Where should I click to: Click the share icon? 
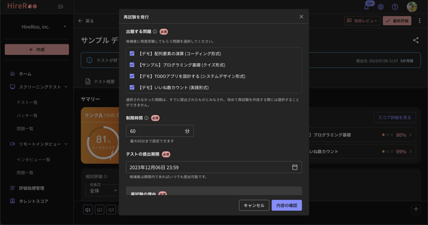(x=416, y=40)
